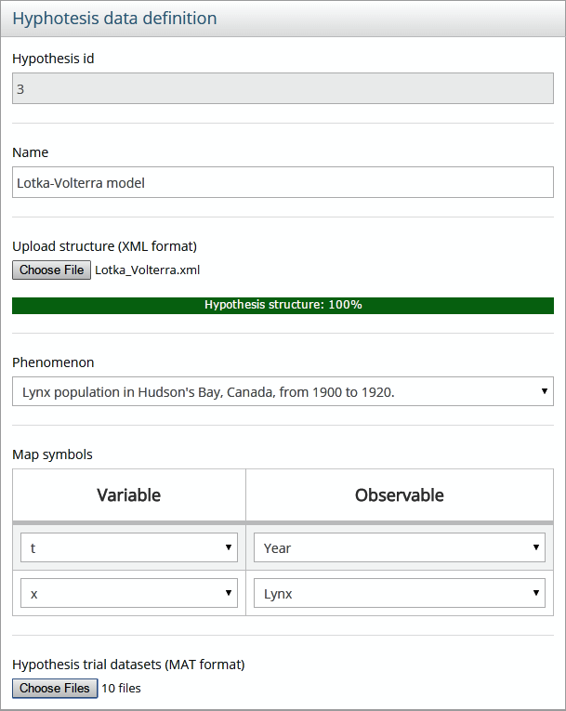Click the Observable column header

399,495
